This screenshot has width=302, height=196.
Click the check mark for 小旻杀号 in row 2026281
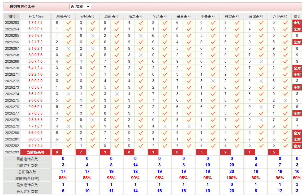[x=213, y=139]
